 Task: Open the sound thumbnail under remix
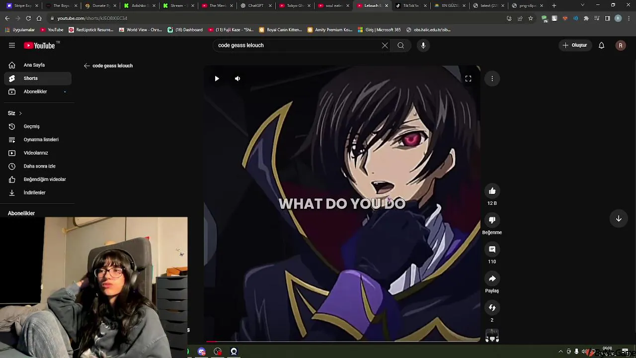click(x=492, y=336)
